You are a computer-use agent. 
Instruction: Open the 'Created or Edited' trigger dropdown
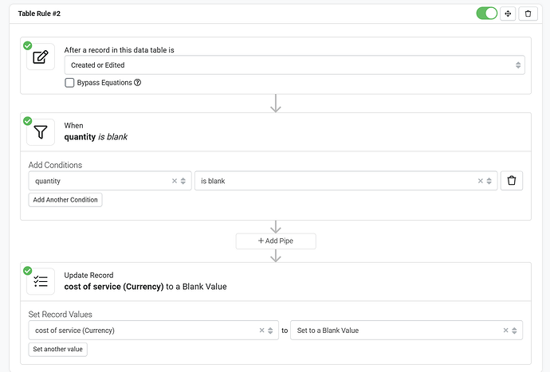(294, 65)
